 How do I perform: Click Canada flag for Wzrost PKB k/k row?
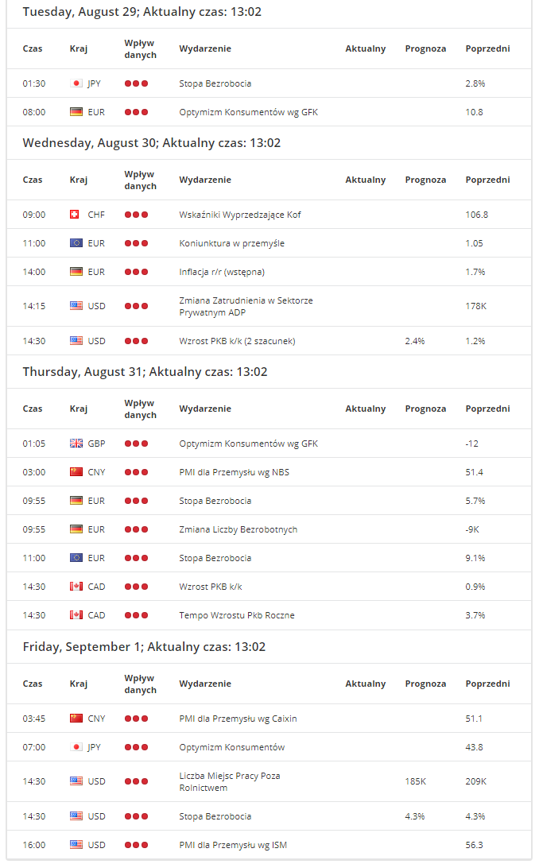tap(76, 587)
